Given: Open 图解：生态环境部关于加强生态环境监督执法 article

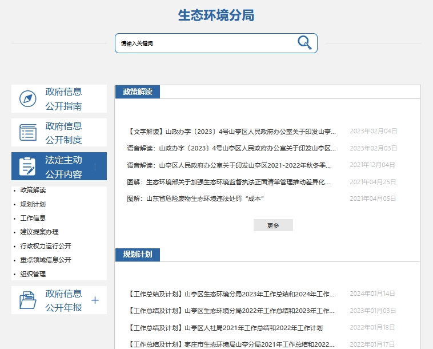Looking at the screenshot, I should (228, 183).
